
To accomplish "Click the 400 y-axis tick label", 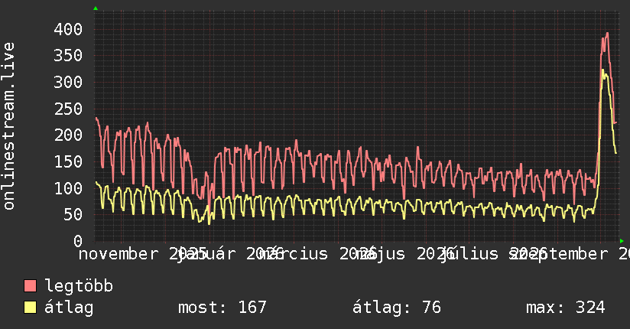I will click(x=68, y=29).
